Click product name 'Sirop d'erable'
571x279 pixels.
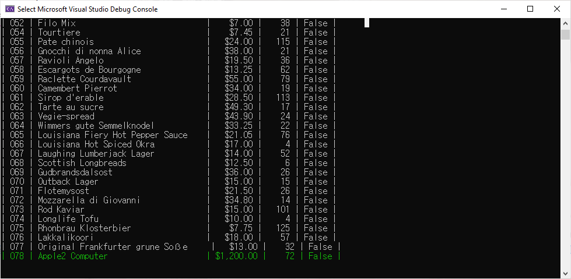71,98
